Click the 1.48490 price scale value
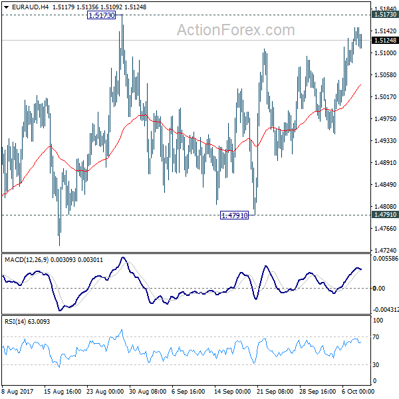Screen dimensions: 399x399 coord(385,184)
